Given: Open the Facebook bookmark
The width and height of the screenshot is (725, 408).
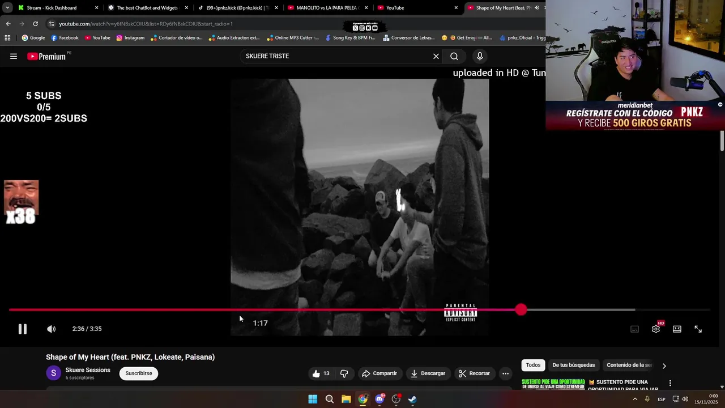Looking at the screenshot, I should [x=65, y=38].
